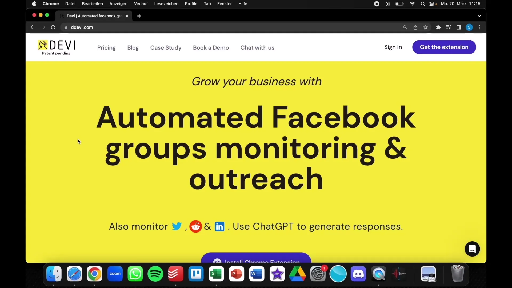Open the Blog navigation menu item

133,47
